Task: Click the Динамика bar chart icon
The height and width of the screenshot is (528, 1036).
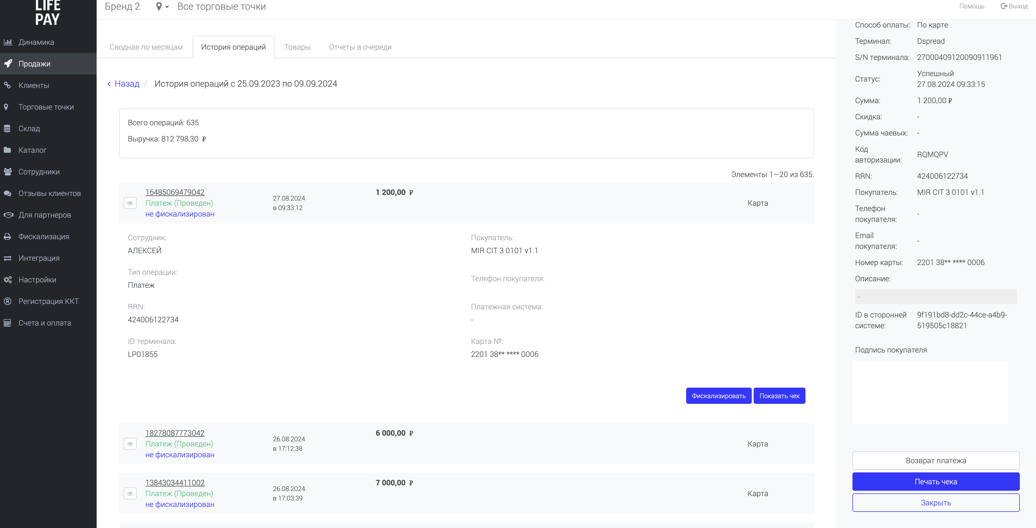Action: coord(8,42)
